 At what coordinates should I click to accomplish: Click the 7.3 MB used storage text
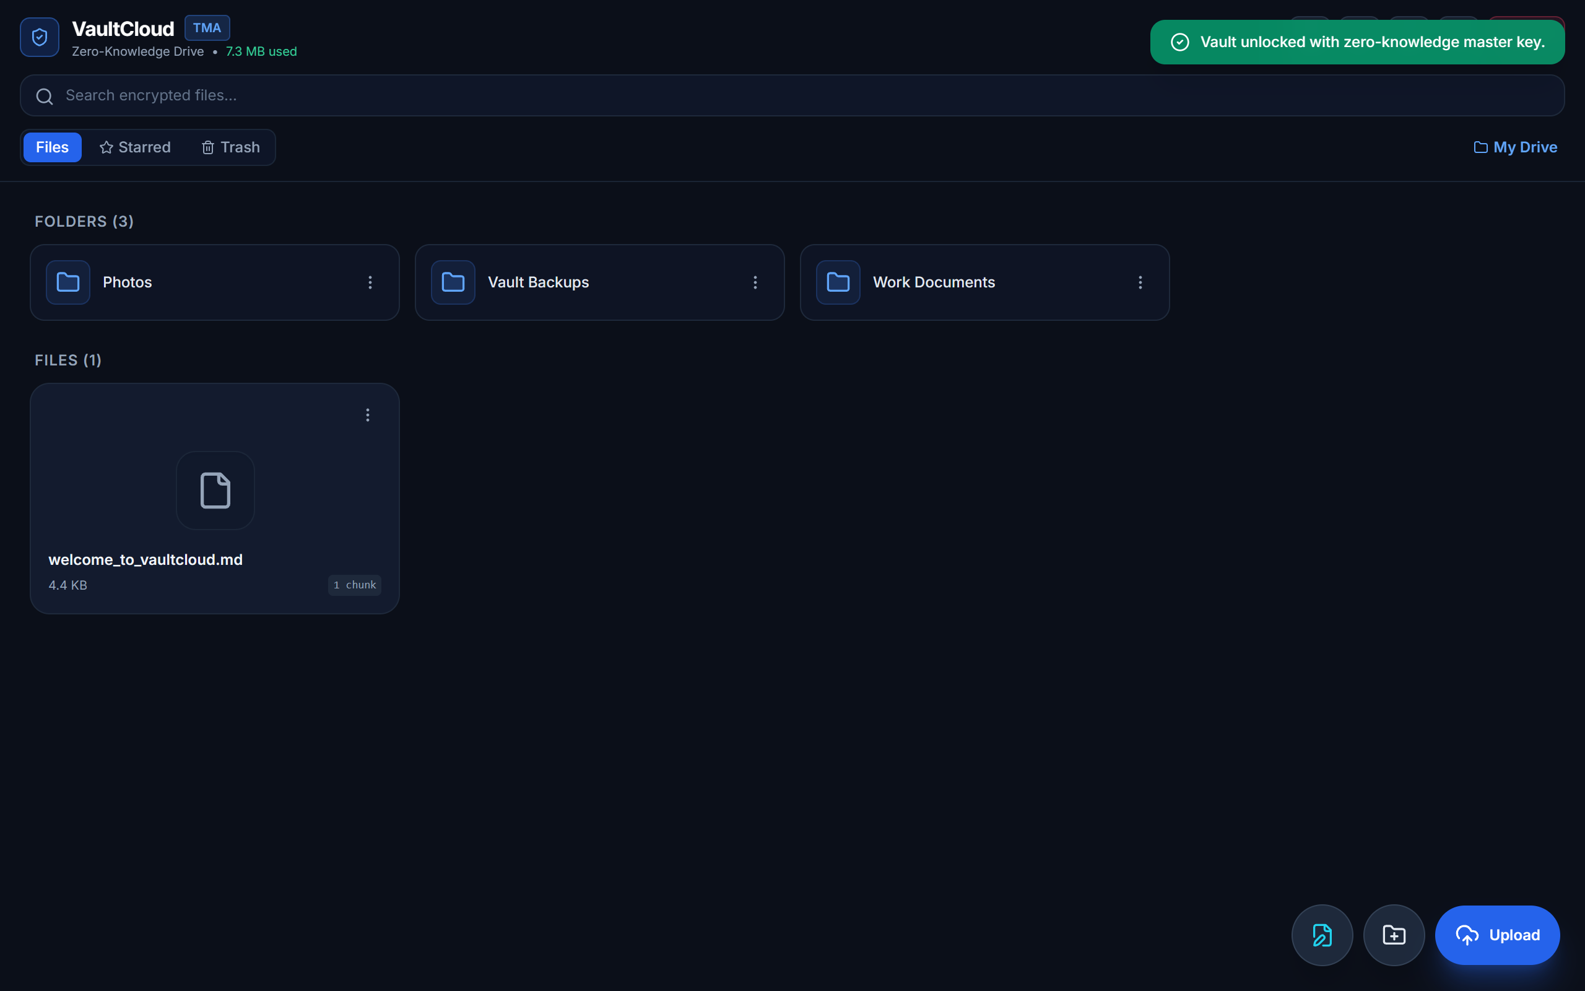pyautogui.click(x=261, y=52)
